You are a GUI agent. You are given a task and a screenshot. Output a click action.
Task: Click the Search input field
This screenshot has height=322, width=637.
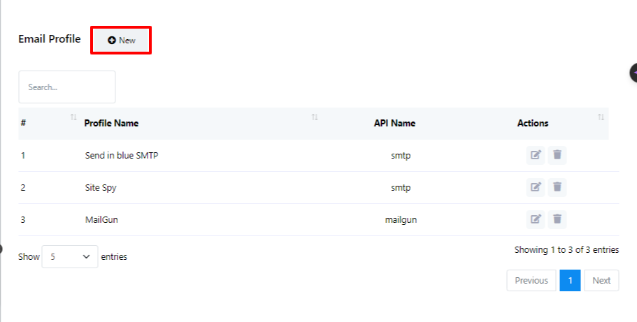tap(67, 87)
